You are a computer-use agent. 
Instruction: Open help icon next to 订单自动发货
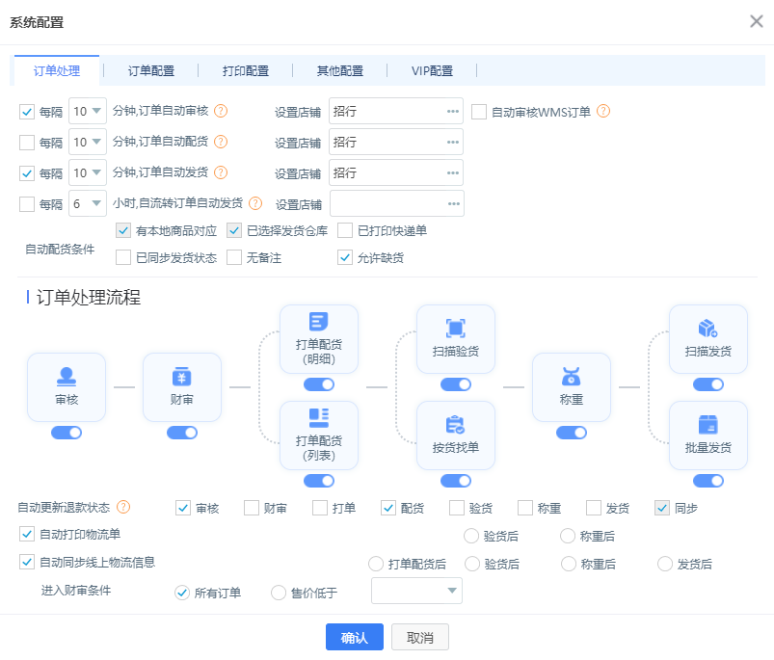[x=221, y=172]
